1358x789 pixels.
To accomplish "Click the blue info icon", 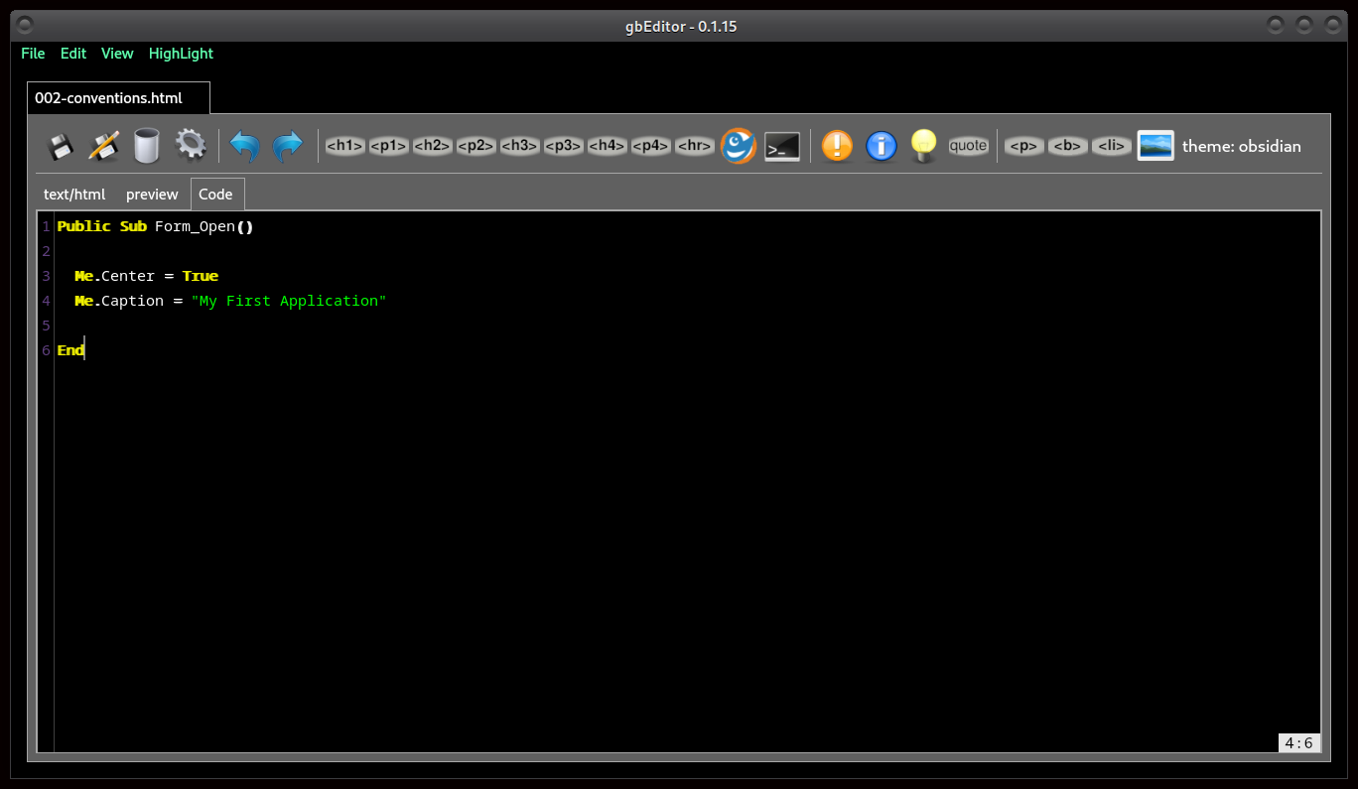I will pos(881,146).
